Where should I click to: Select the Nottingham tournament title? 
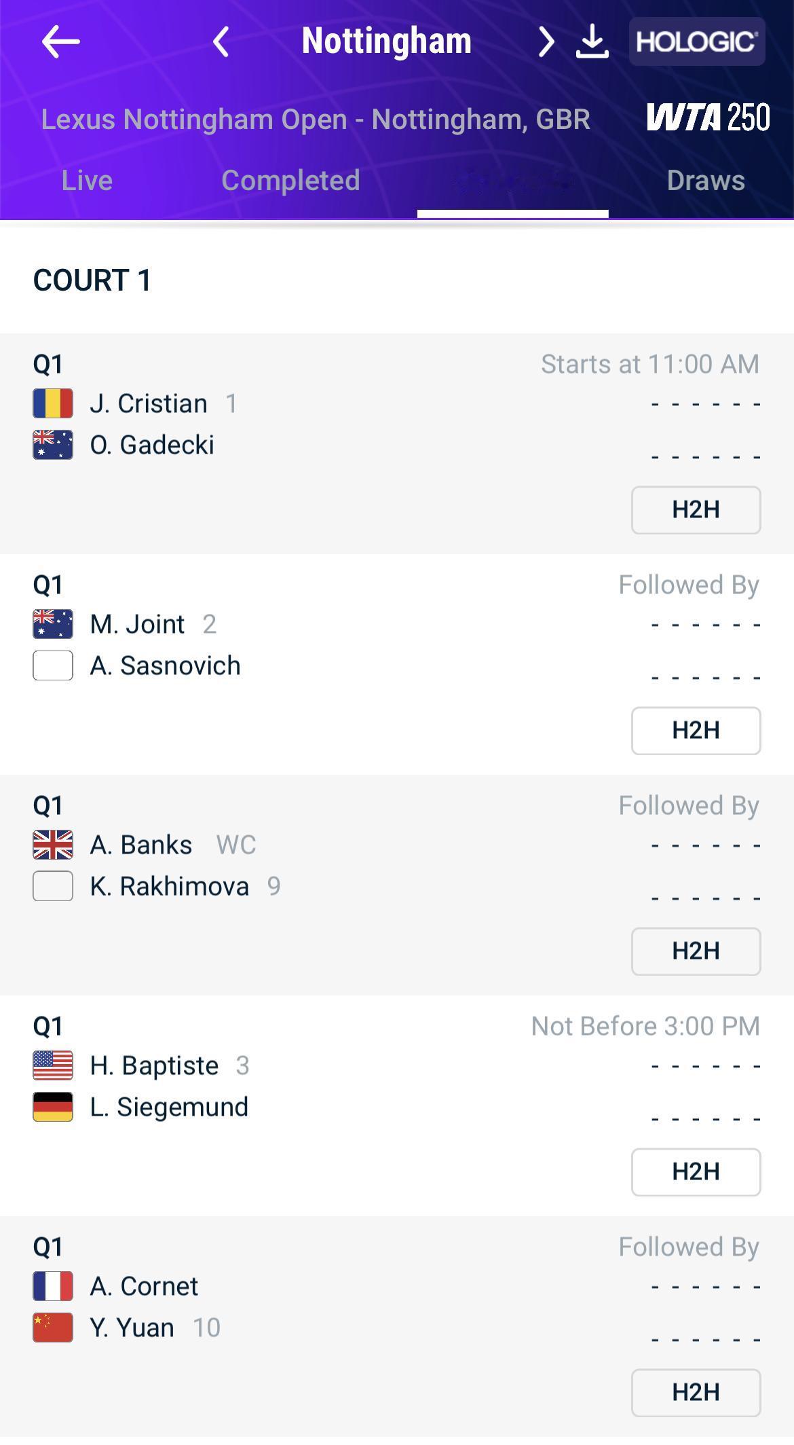[386, 41]
